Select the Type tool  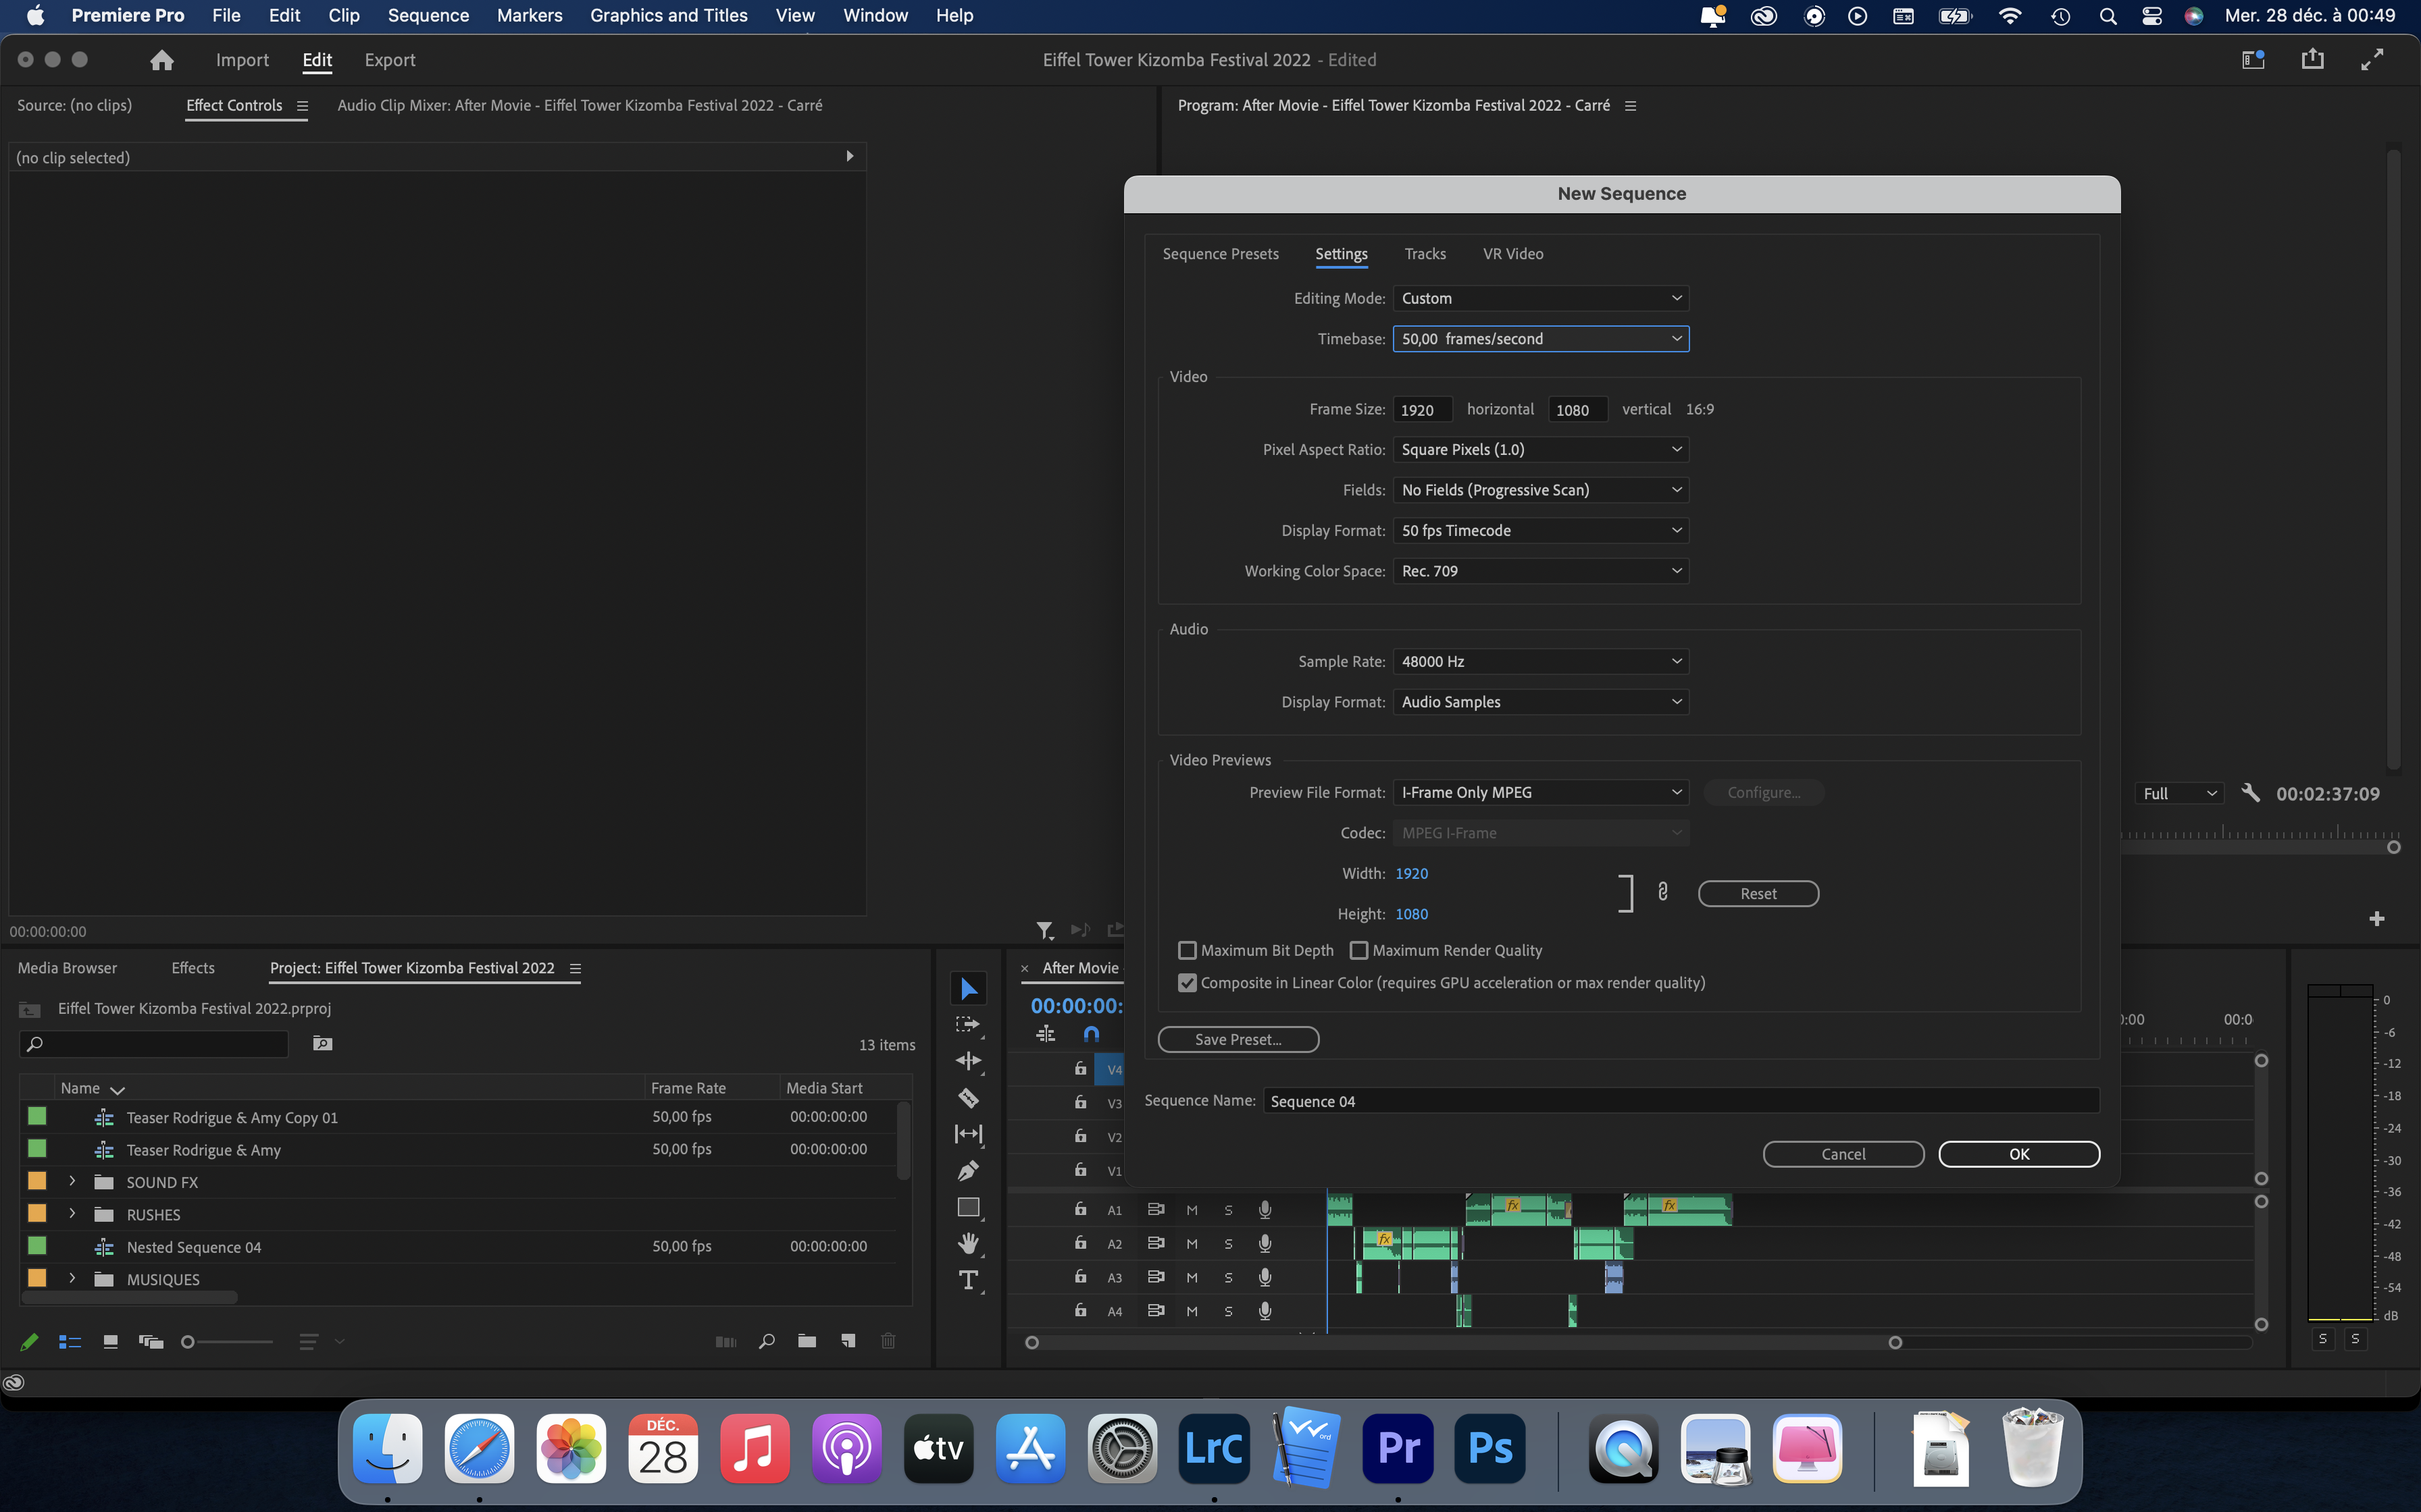point(967,1280)
